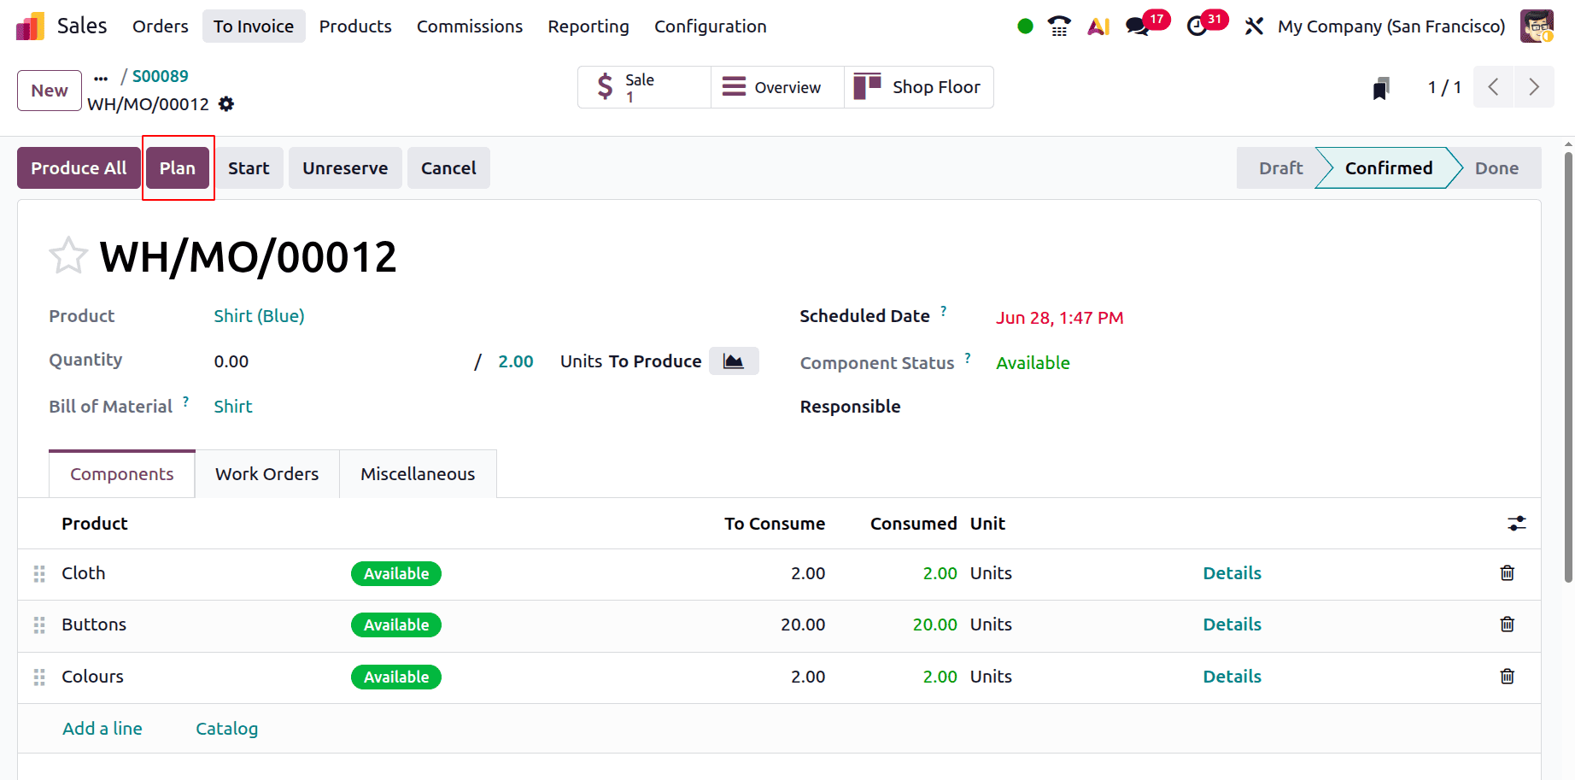1575x780 pixels.
Task: Mark WH/MO/00012 as favorite with the star
Action: (x=68, y=255)
